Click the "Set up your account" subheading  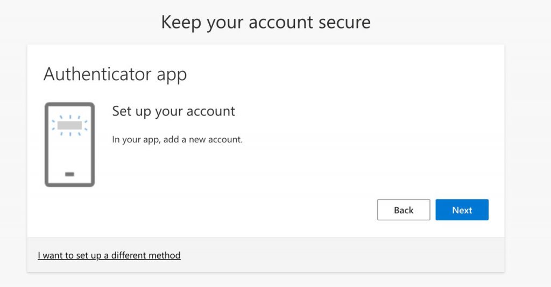pos(173,111)
